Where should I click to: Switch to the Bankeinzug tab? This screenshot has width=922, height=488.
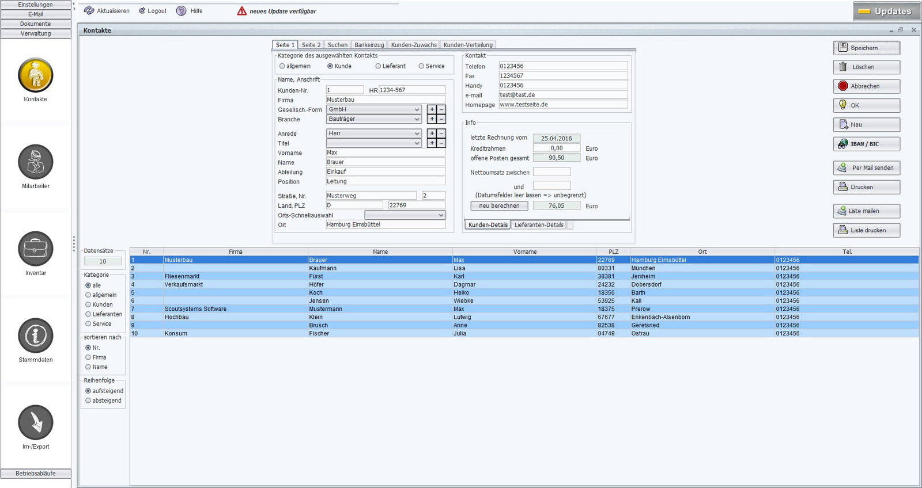point(369,45)
